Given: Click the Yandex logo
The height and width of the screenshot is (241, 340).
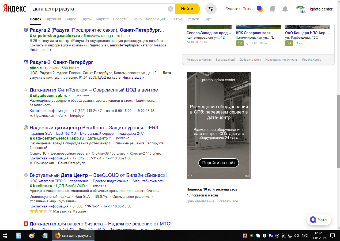Looking at the screenshot, I should pos(14,9).
